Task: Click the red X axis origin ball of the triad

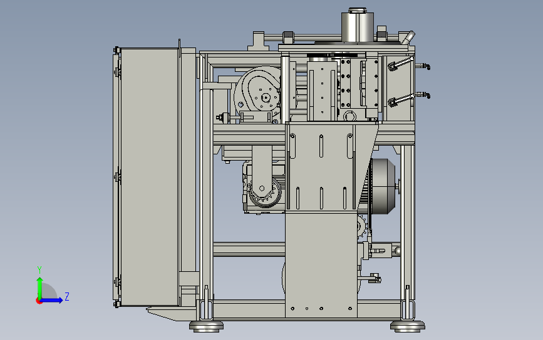Action: 39,301
